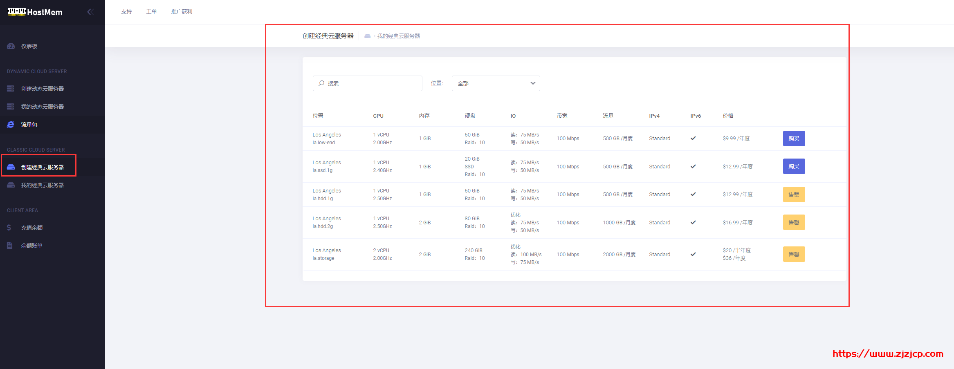Click the IO column header
The image size is (954, 369).
tap(513, 116)
